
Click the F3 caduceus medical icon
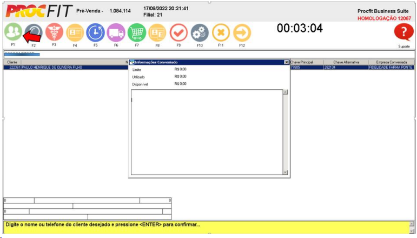[x=54, y=32]
